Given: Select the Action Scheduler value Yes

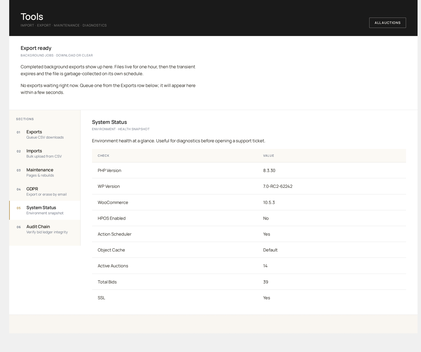Looking at the screenshot, I should [267, 234].
